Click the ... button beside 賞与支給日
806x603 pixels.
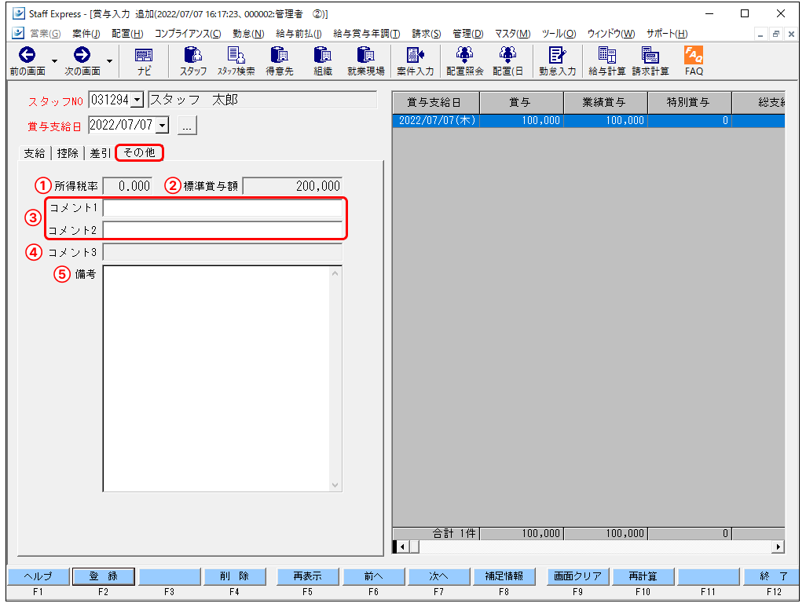(x=187, y=126)
